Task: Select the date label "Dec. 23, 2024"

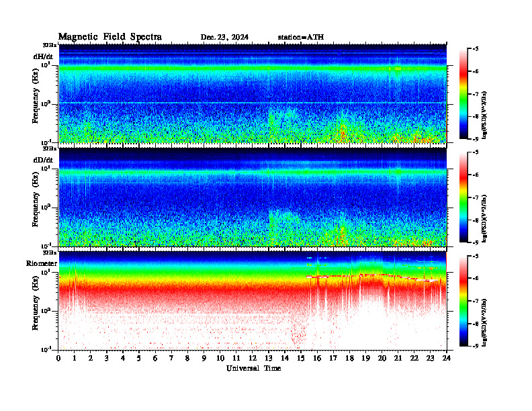Action: click(x=224, y=37)
